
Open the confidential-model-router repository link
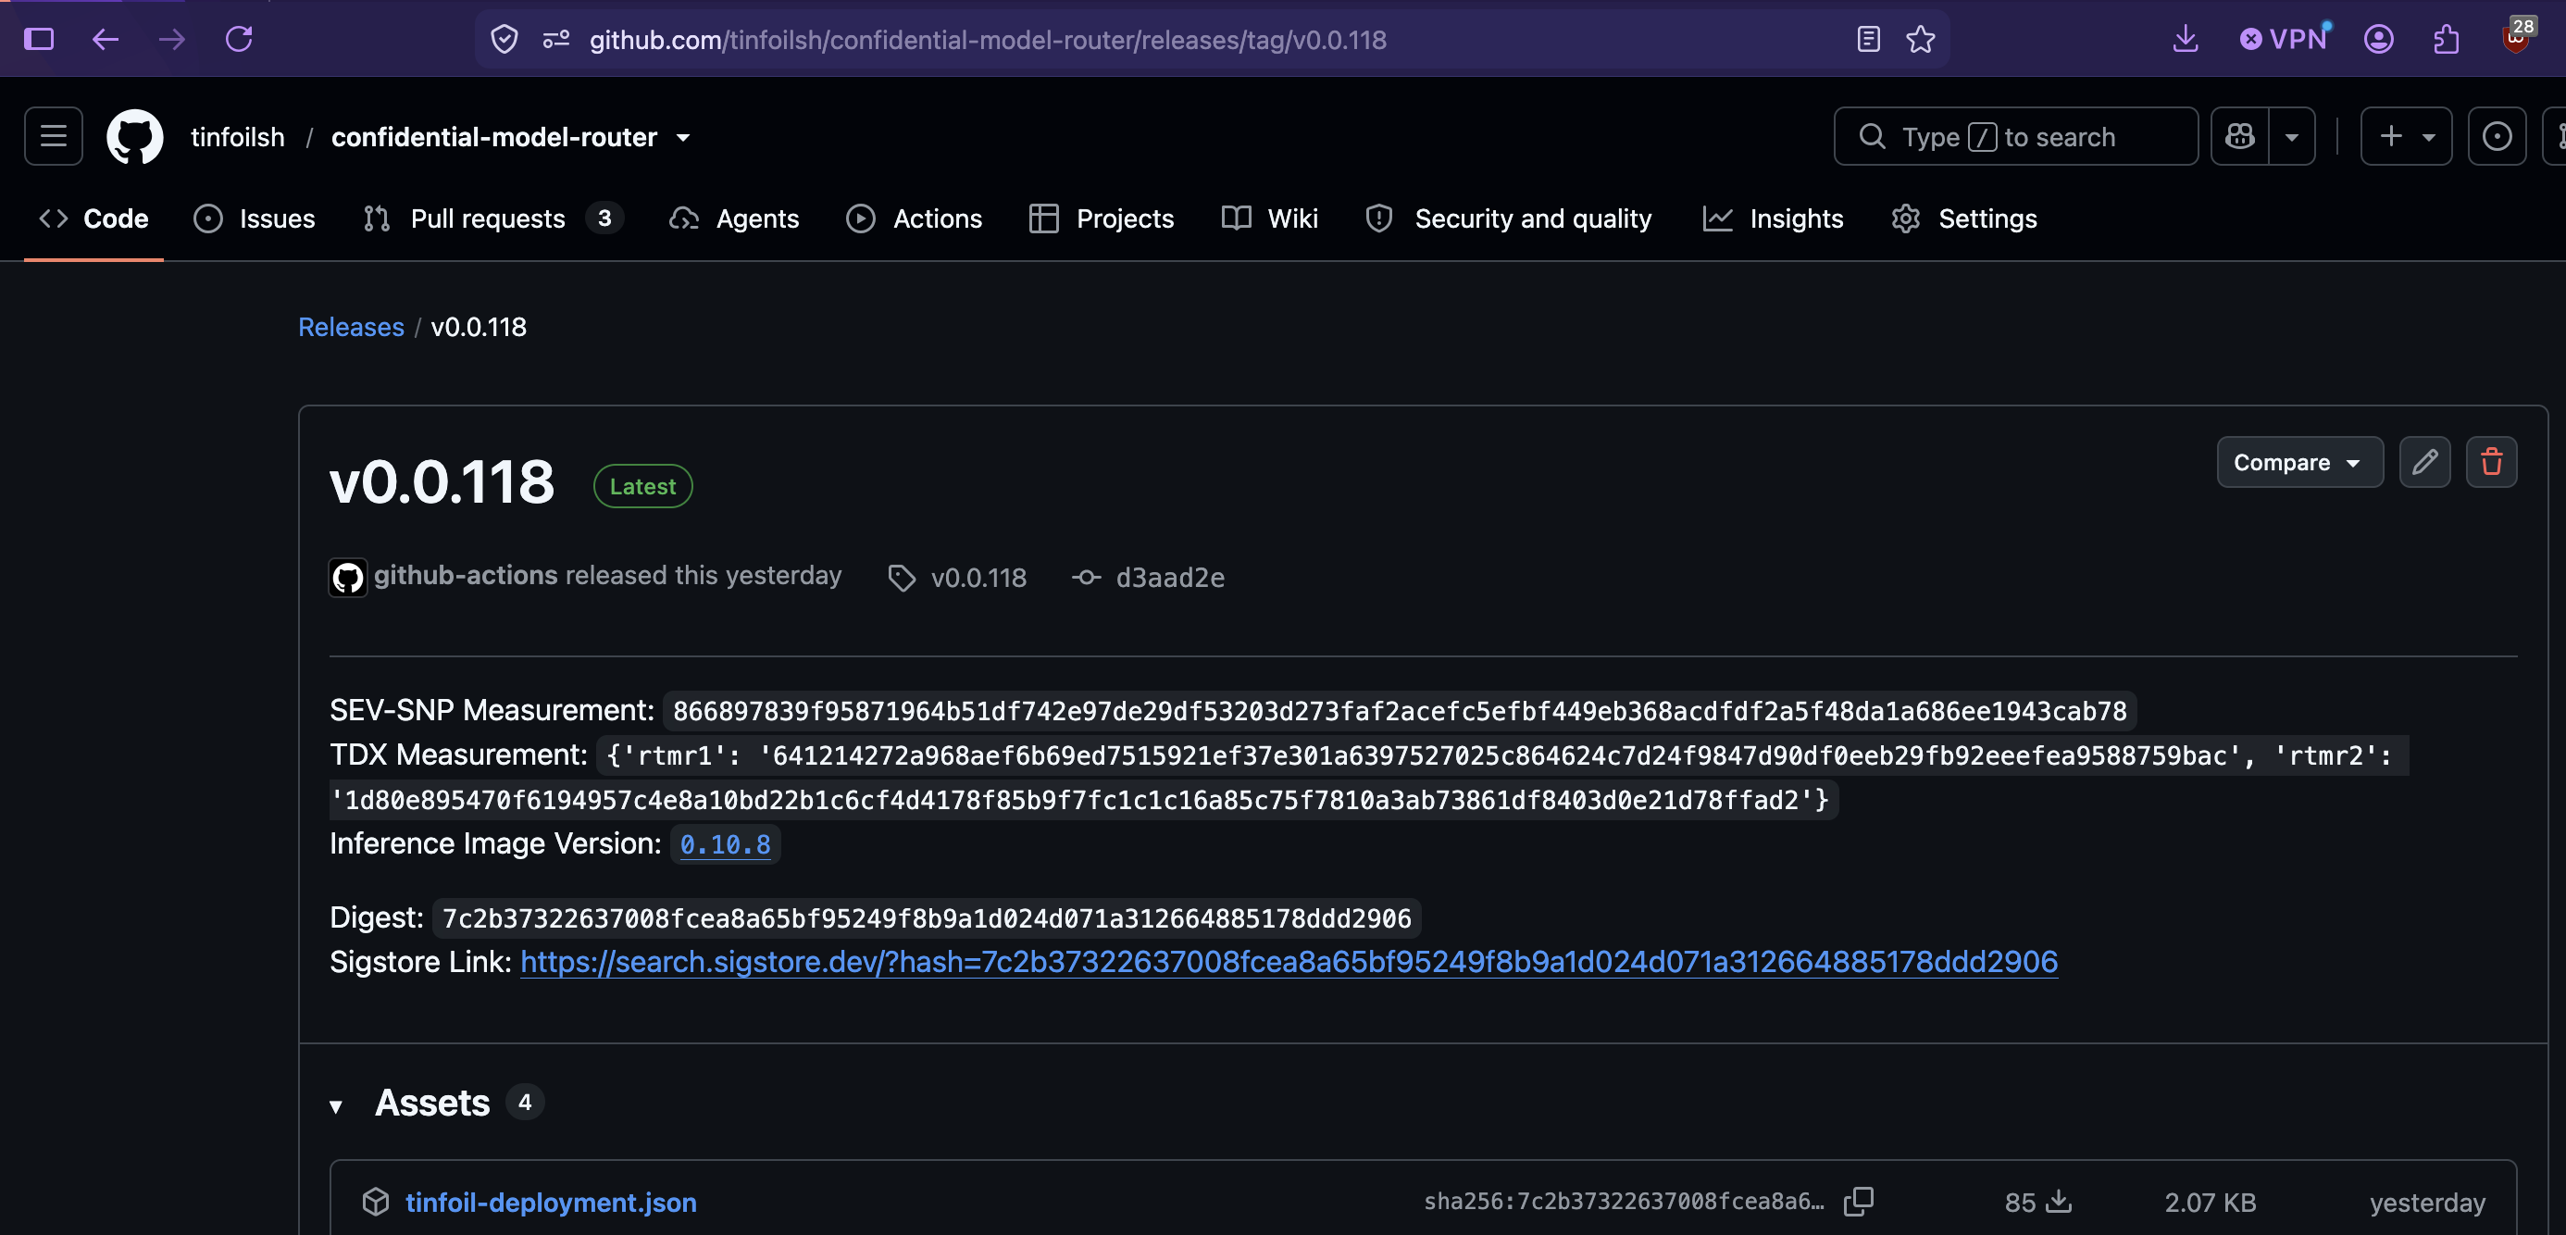pyautogui.click(x=494, y=136)
